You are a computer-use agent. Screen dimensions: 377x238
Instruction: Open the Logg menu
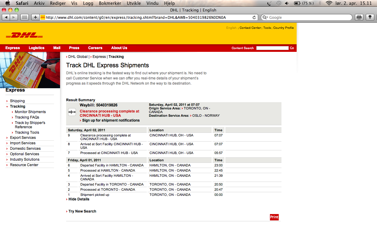click(x=88, y=3)
